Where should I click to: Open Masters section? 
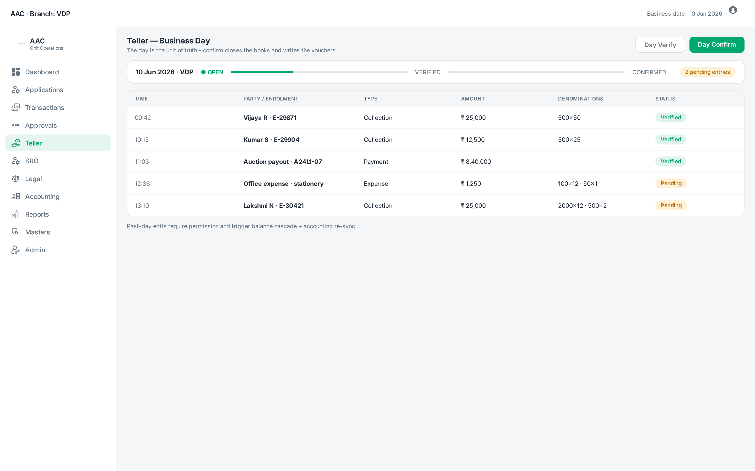58,232
